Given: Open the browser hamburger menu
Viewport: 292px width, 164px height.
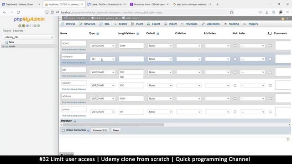Looking at the screenshot, I should coord(287,12).
